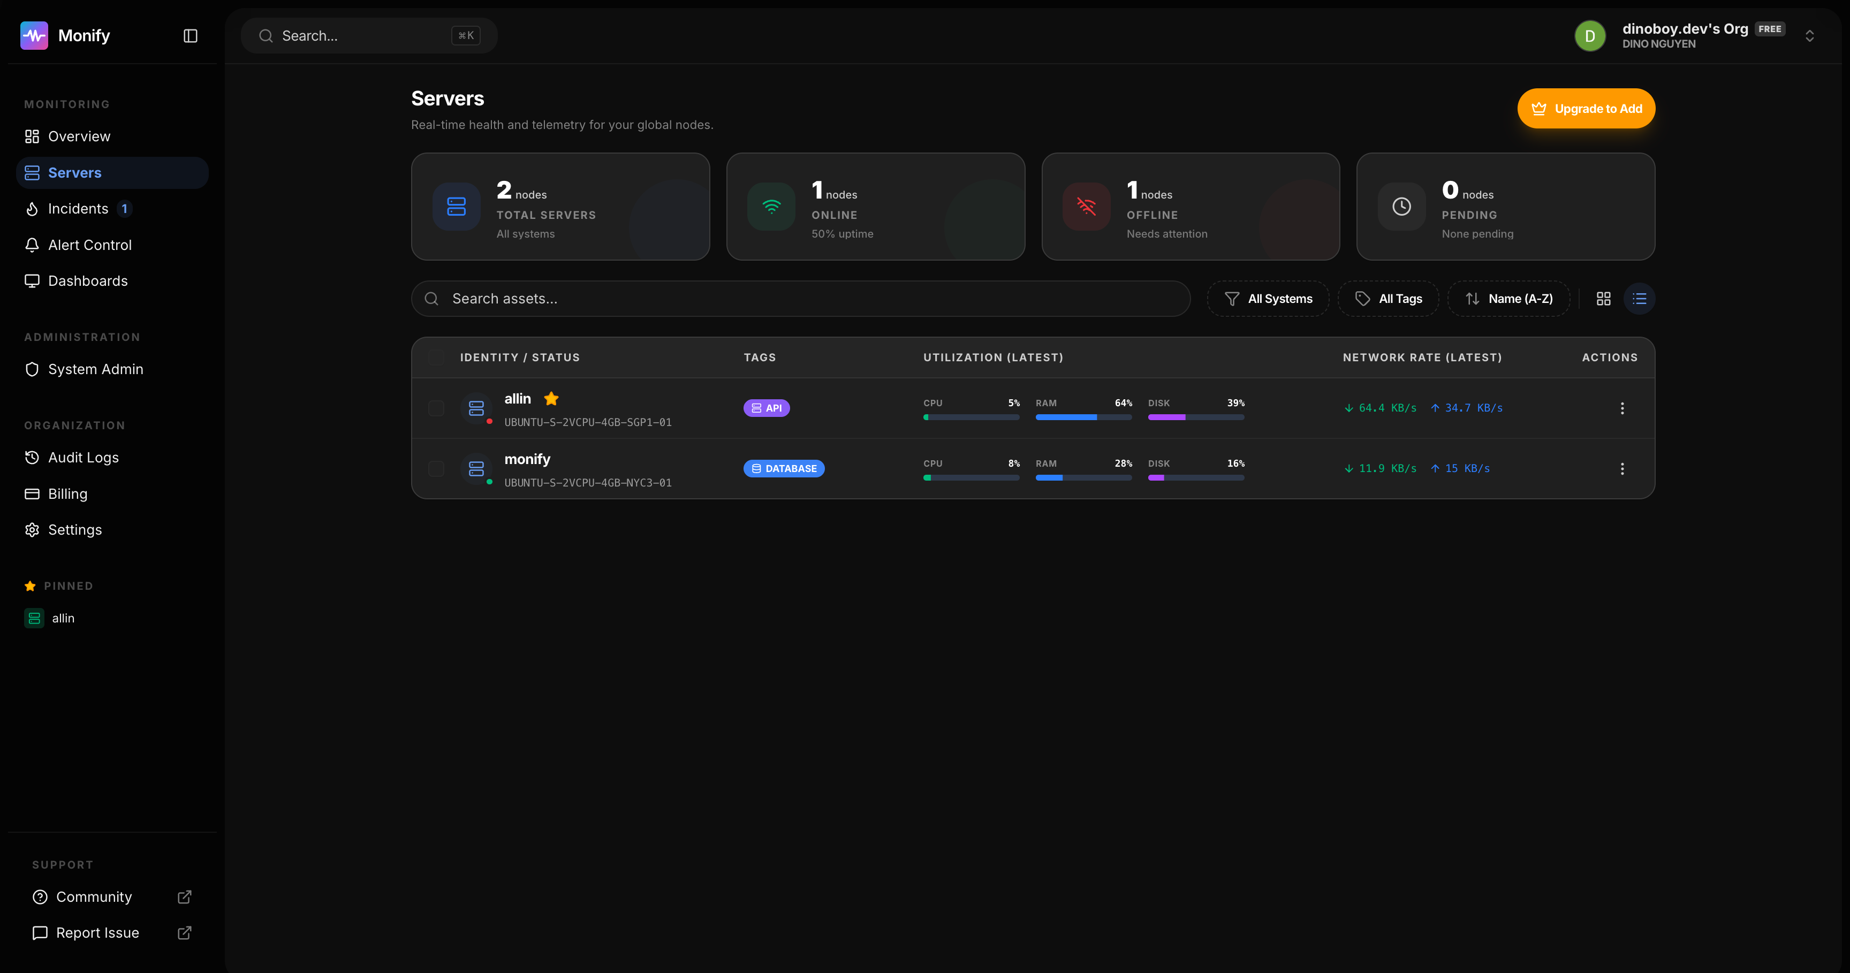Open the Name (A-Z) sort dropdown
The image size is (1850, 973).
click(1508, 299)
